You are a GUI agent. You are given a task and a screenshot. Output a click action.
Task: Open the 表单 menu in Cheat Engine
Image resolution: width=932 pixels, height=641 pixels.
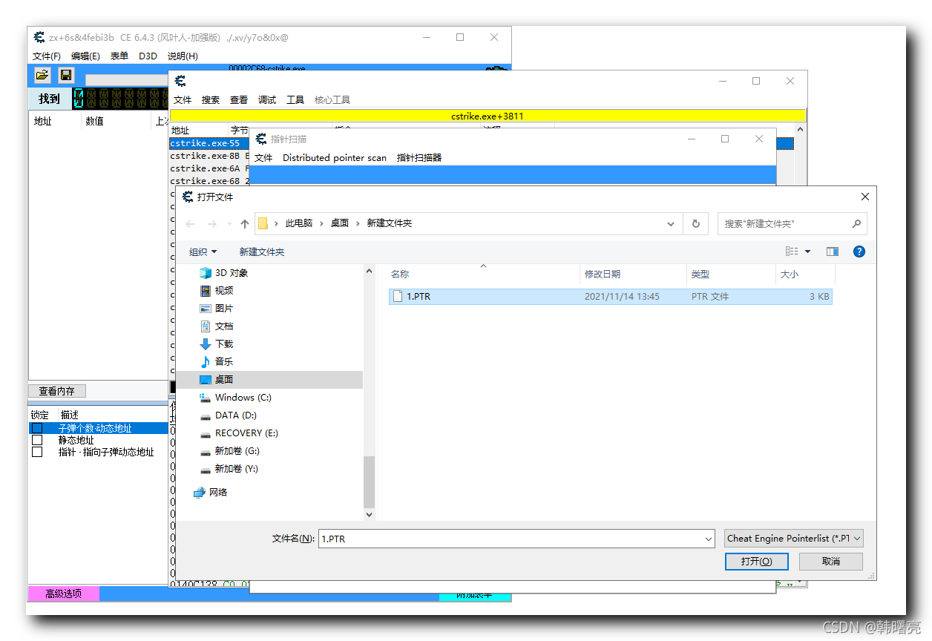click(x=119, y=56)
